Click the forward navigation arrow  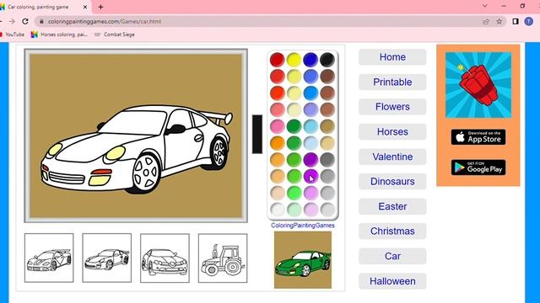(12, 21)
